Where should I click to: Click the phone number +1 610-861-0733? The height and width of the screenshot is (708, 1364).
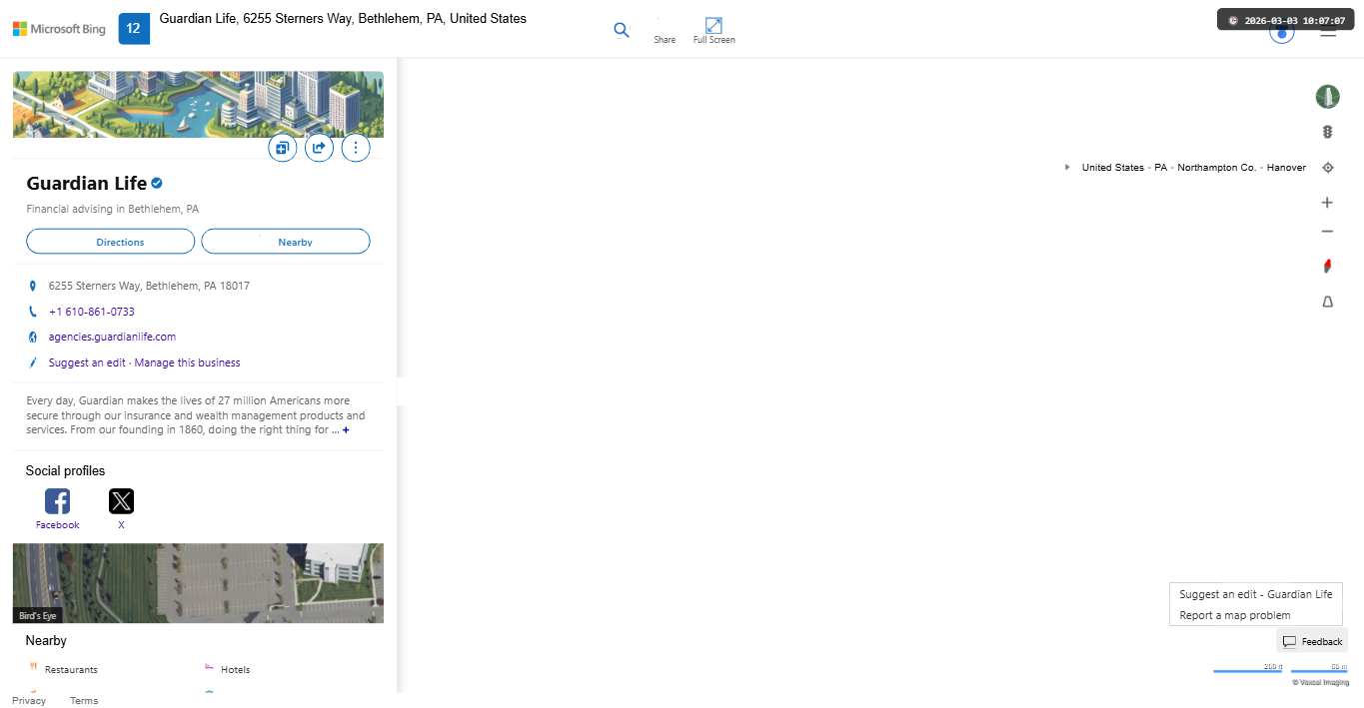pos(92,312)
